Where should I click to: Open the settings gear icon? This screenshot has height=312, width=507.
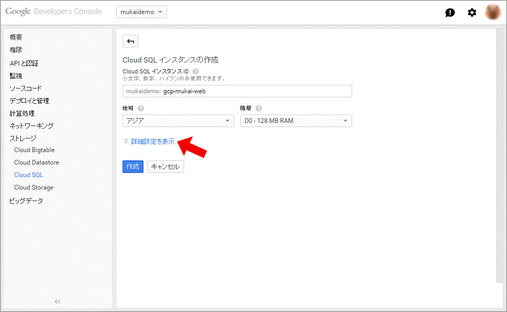tap(472, 13)
